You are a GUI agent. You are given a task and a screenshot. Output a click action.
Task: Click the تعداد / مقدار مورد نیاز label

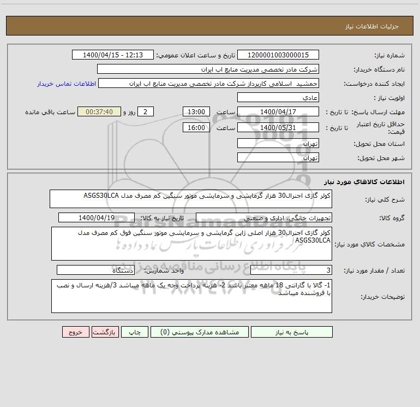click(x=374, y=270)
